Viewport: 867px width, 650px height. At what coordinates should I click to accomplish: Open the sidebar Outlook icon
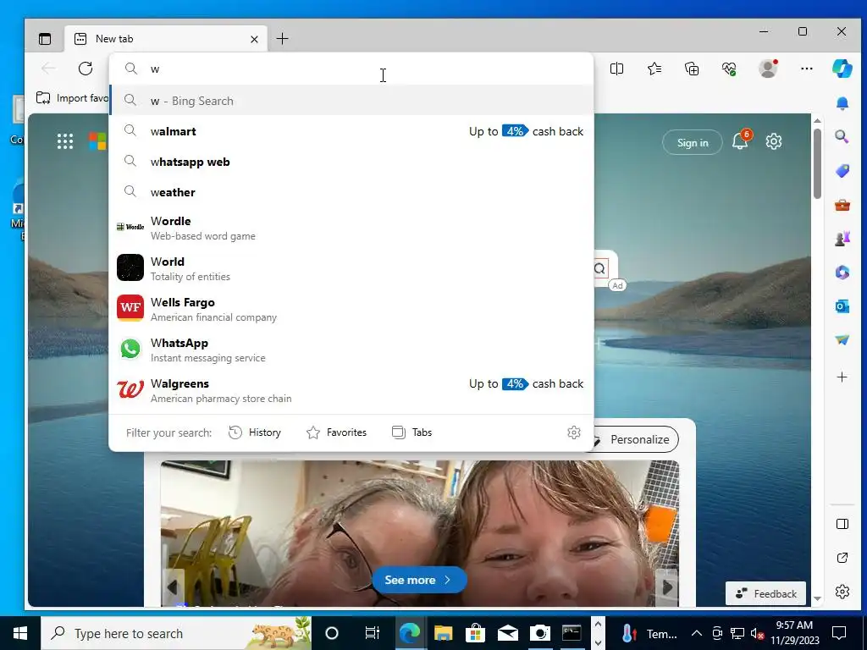842,306
